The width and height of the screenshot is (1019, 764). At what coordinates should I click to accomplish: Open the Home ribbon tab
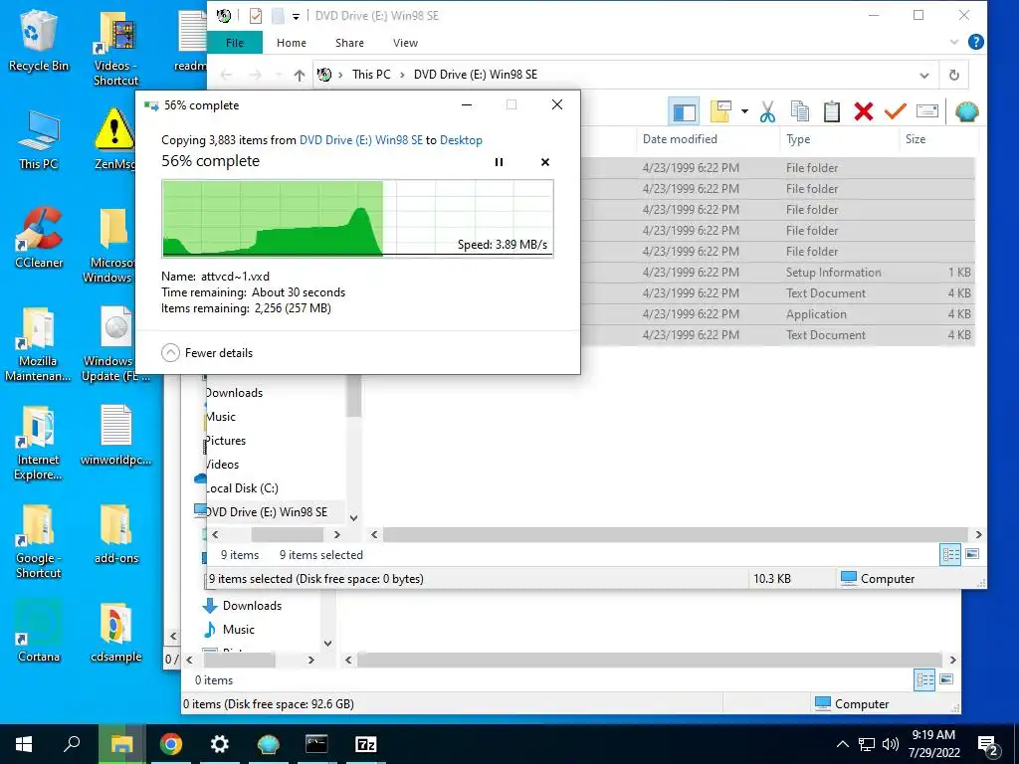click(292, 43)
